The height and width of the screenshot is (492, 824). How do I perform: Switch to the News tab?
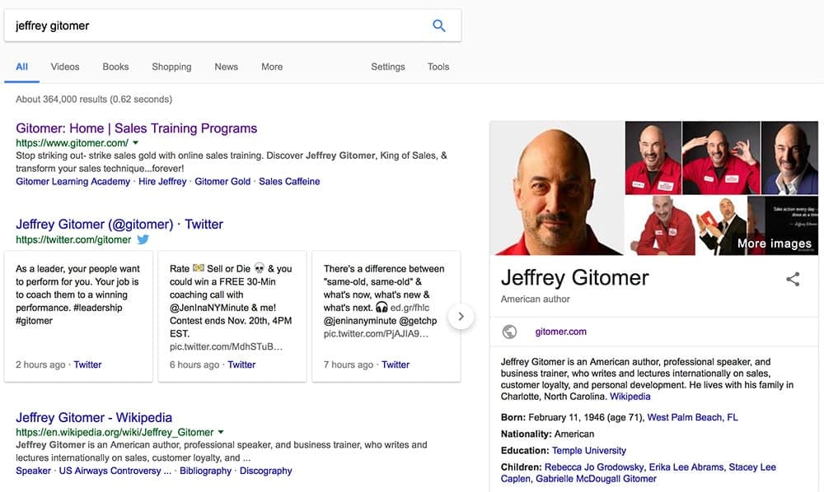pyautogui.click(x=226, y=67)
